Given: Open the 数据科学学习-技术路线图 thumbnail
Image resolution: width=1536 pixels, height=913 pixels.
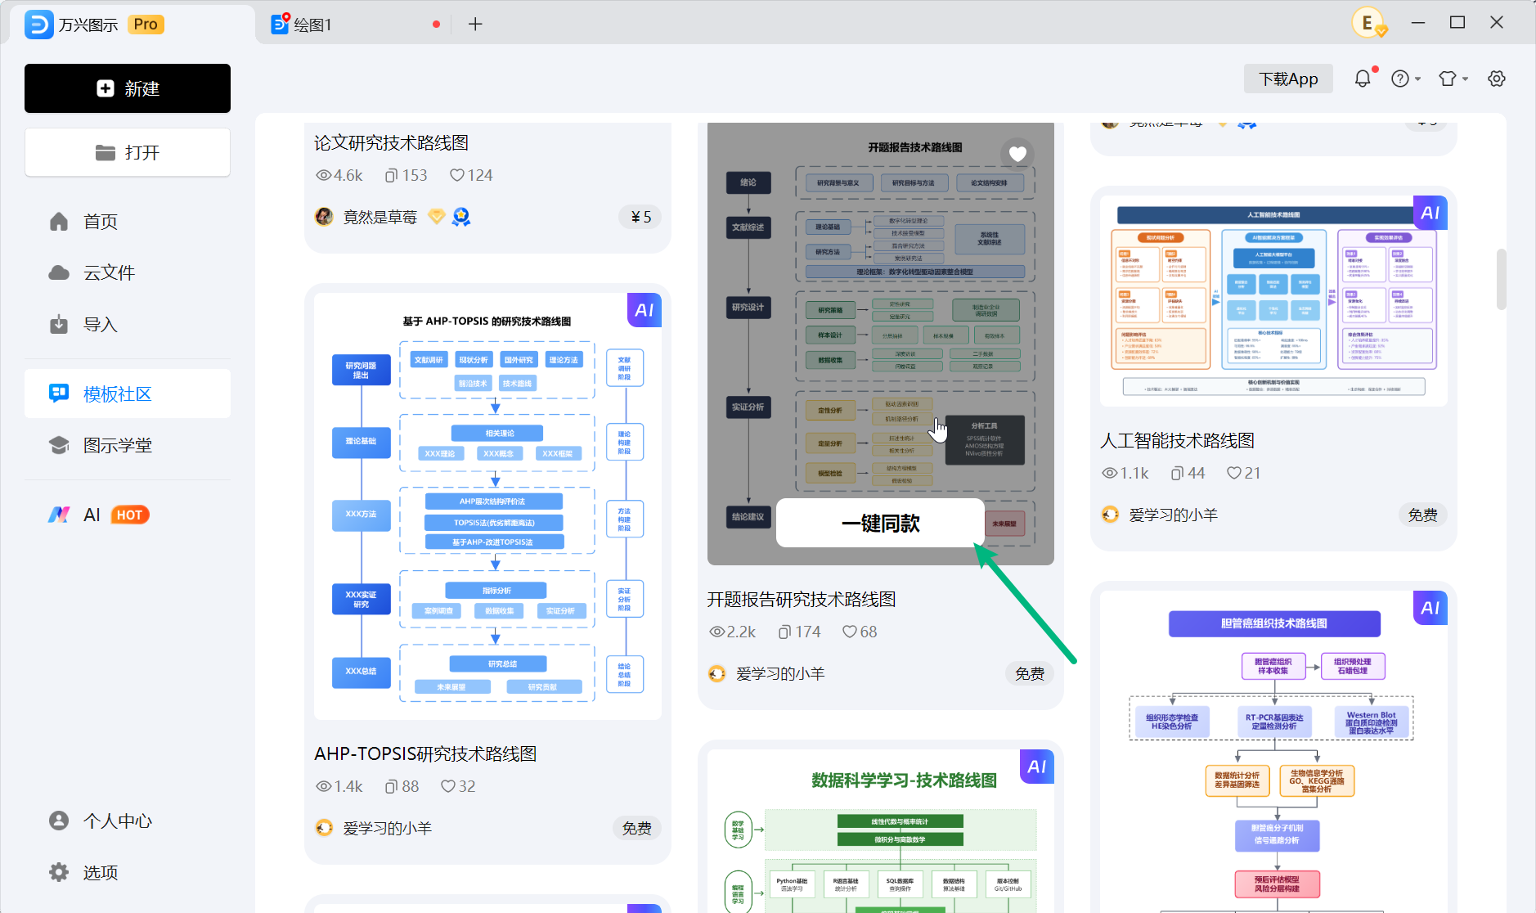Looking at the screenshot, I should click(x=880, y=830).
